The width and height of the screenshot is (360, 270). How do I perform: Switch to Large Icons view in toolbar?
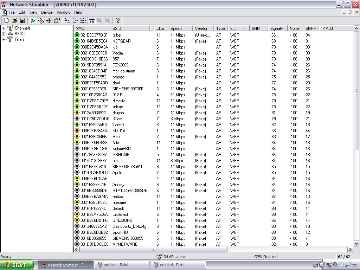(x=67, y=21)
